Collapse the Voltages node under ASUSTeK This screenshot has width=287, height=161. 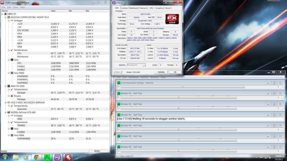(9, 20)
